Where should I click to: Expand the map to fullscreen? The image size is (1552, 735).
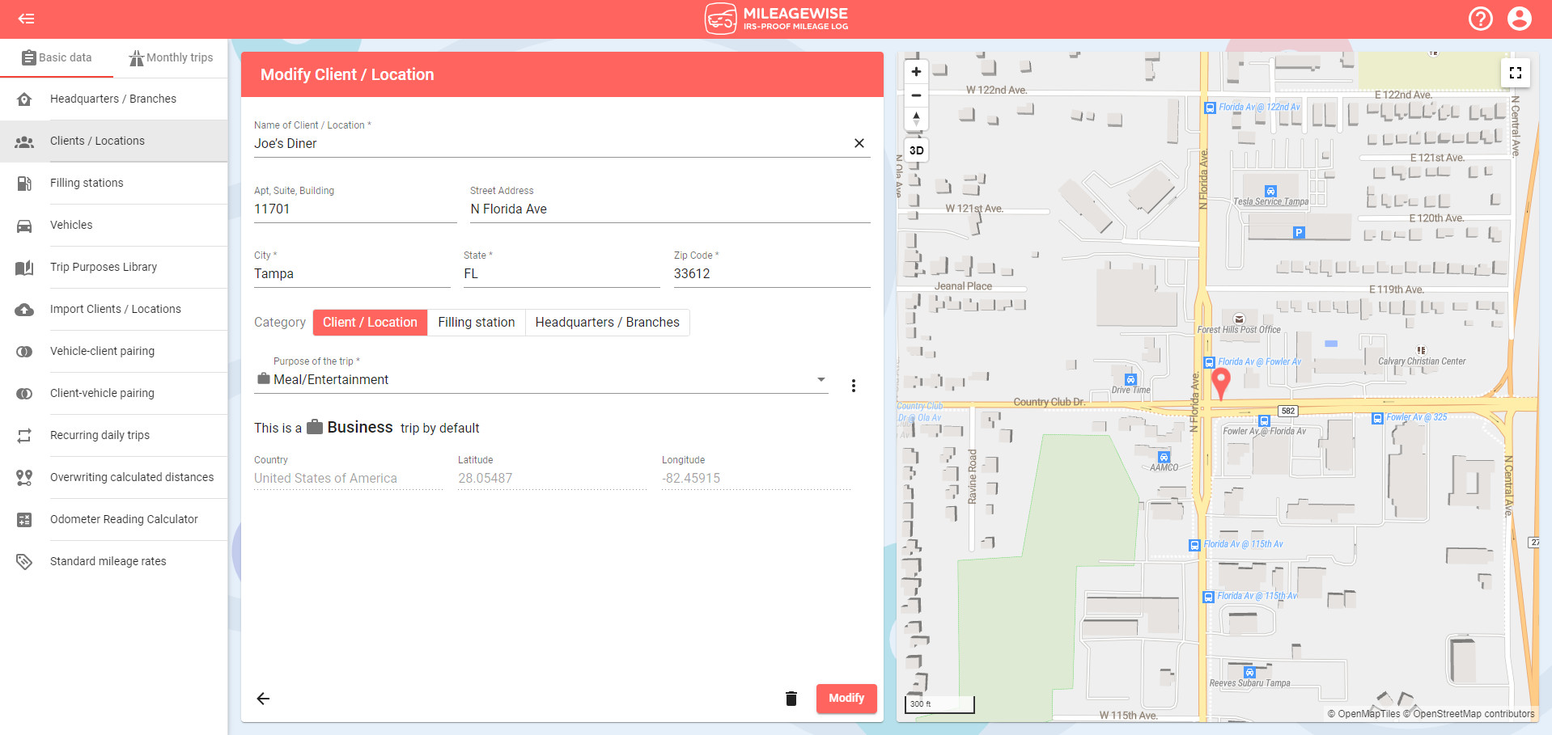[x=1515, y=73]
